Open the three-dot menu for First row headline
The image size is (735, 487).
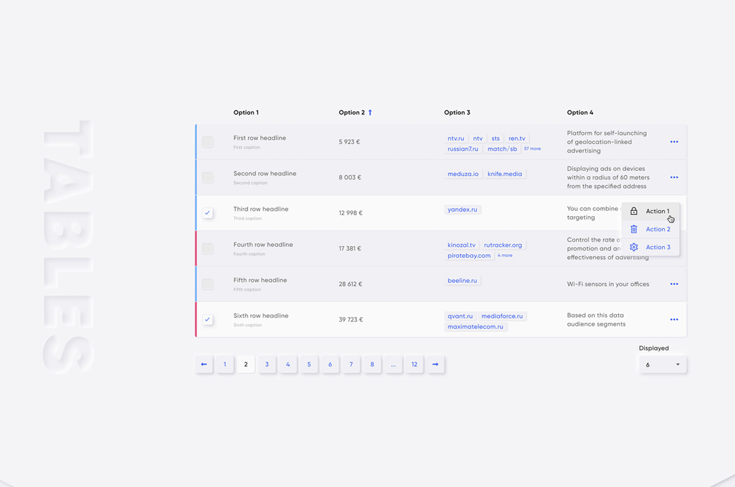(674, 141)
